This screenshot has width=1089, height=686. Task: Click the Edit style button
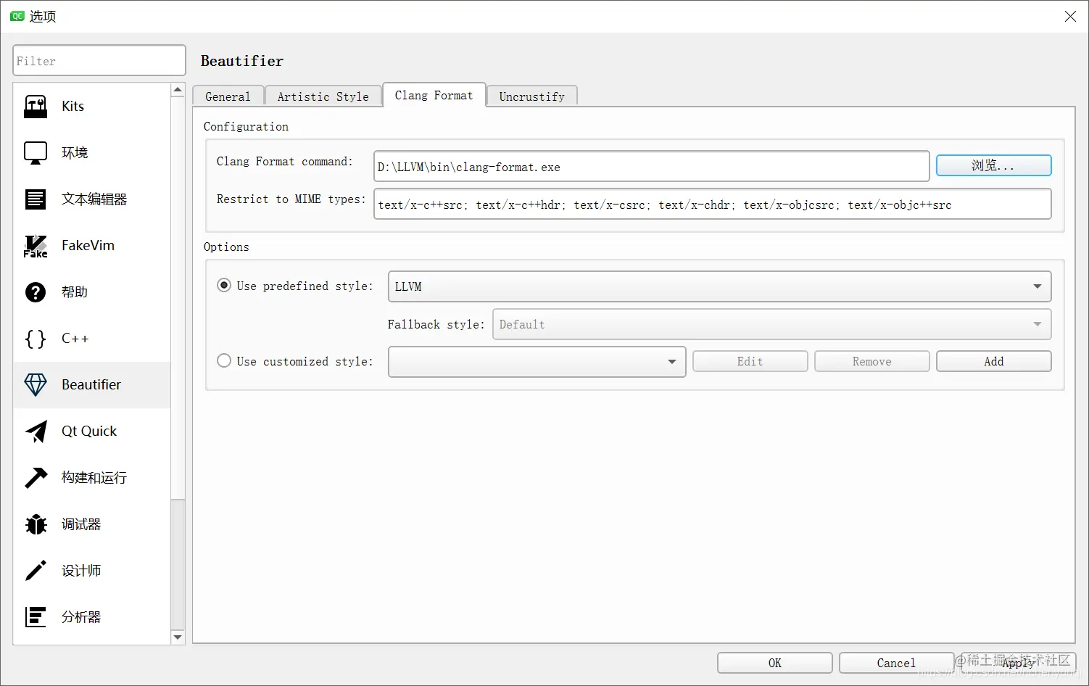click(x=750, y=361)
